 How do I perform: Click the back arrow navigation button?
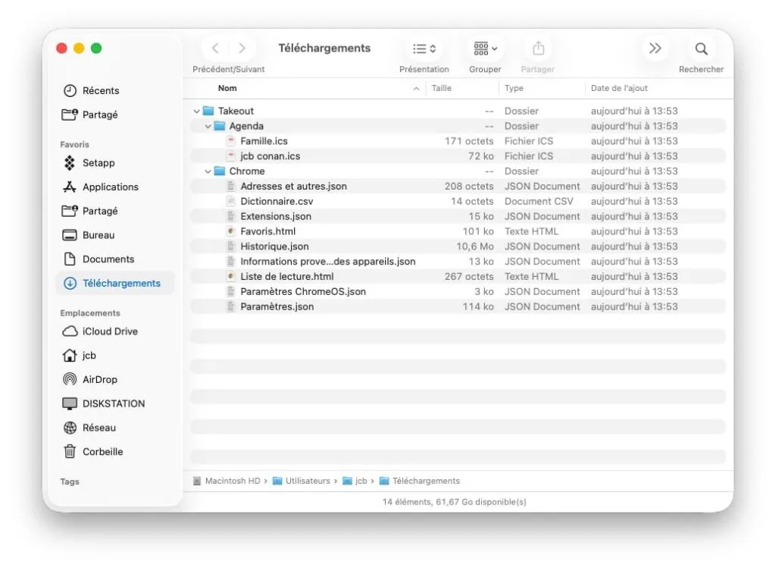click(x=216, y=49)
